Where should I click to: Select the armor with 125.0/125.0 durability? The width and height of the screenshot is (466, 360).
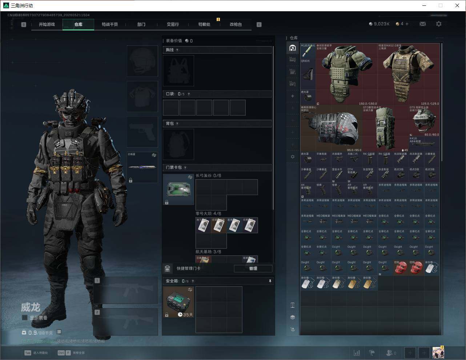(409, 74)
